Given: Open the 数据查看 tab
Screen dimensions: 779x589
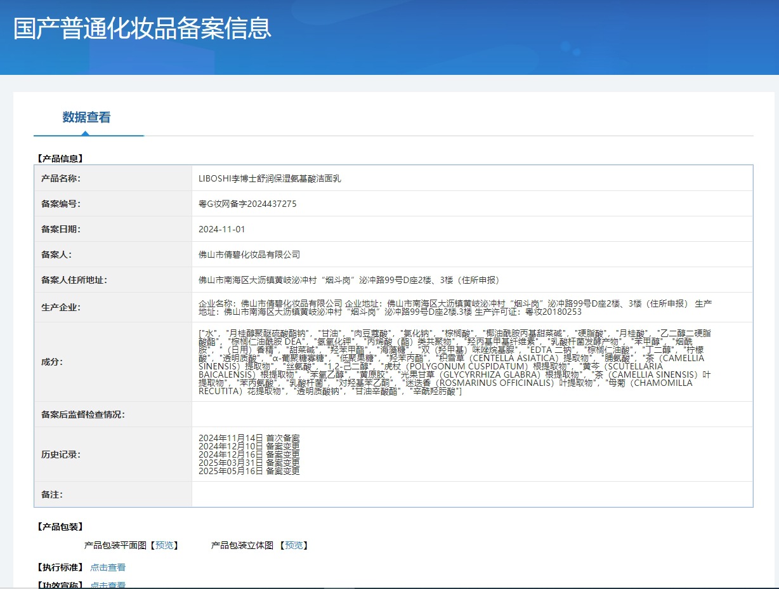Looking at the screenshot, I should pyautogui.click(x=87, y=117).
